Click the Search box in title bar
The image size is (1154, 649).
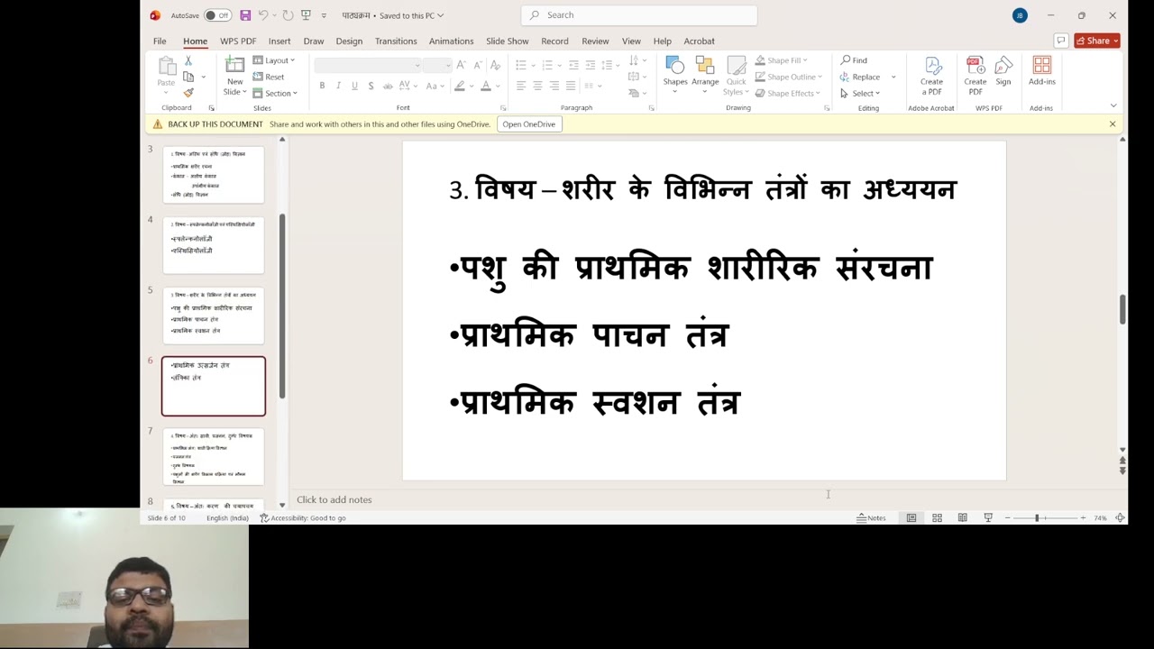pos(639,15)
